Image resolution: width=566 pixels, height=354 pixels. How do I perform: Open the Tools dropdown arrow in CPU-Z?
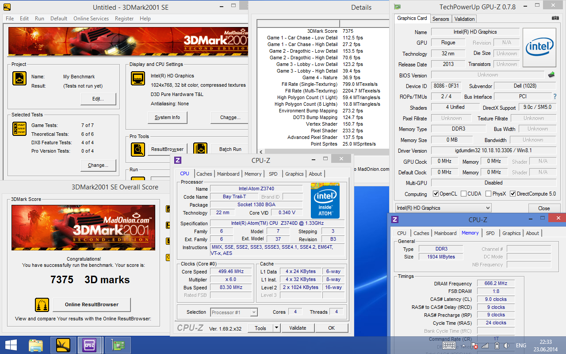click(x=276, y=328)
